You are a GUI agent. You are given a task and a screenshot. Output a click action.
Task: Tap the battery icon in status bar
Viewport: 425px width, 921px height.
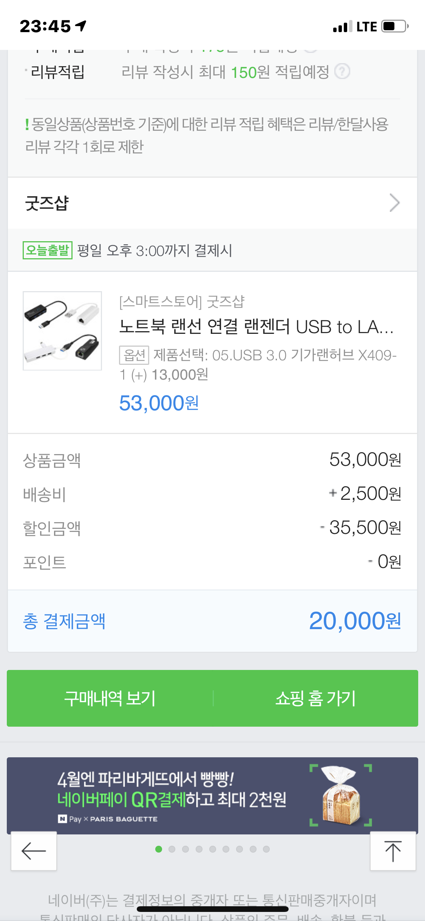[395, 26]
